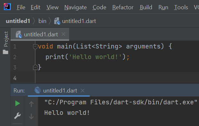Open the Navigate menu
This screenshot has width=199, height=126.
pos(76,7)
